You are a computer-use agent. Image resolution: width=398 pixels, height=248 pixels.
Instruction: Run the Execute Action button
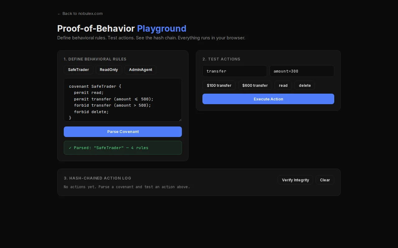(268, 99)
